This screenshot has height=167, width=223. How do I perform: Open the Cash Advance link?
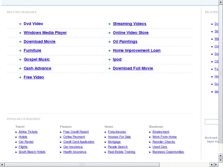point(37,68)
